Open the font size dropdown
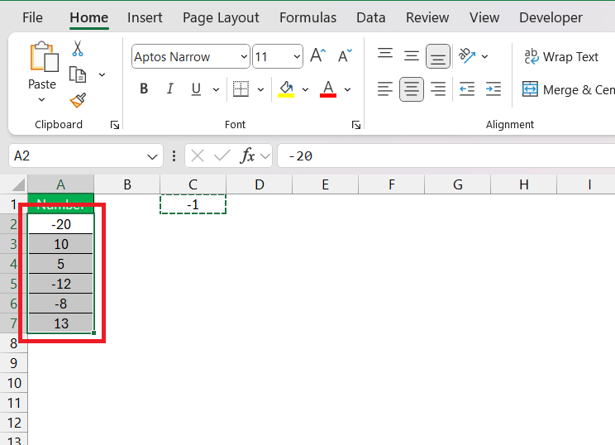The image size is (615, 445). pos(297,56)
